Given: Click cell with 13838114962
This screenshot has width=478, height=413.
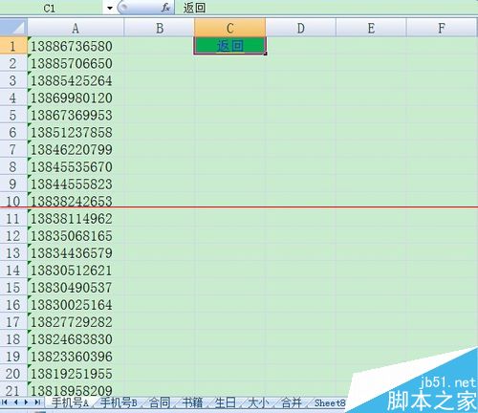Looking at the screenshot, I should pos(76,218).
